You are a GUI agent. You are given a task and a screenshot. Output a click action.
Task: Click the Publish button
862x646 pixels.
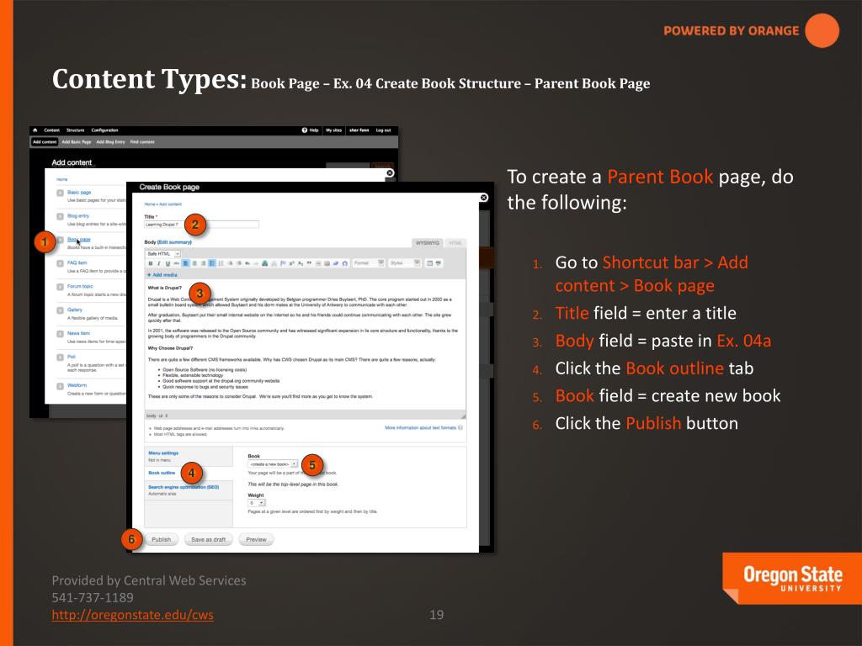161,539
